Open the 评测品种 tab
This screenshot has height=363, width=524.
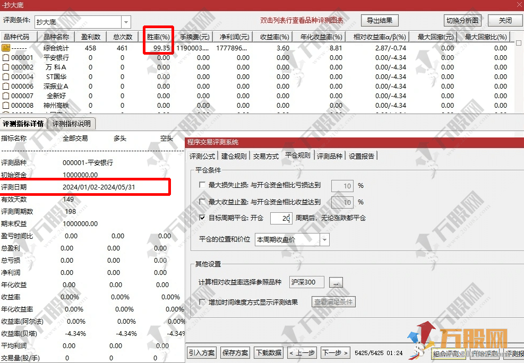(330, 156)
